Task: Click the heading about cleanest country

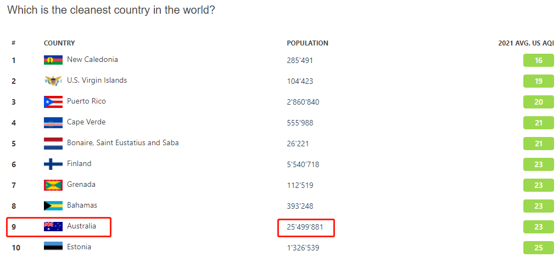Action: pos(111,10)
